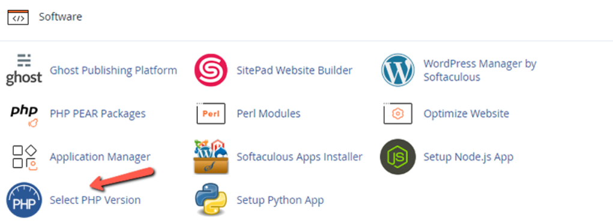The image size is (613, 224).
Task: Click WordPress Manager by Softaculous link
Action: [480, 70]
